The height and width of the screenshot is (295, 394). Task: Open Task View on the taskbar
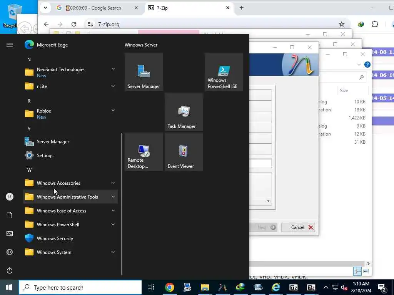point(150,287)
